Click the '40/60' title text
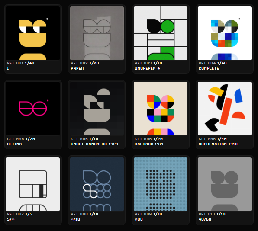The image size is (258, 231). point(205,219)
